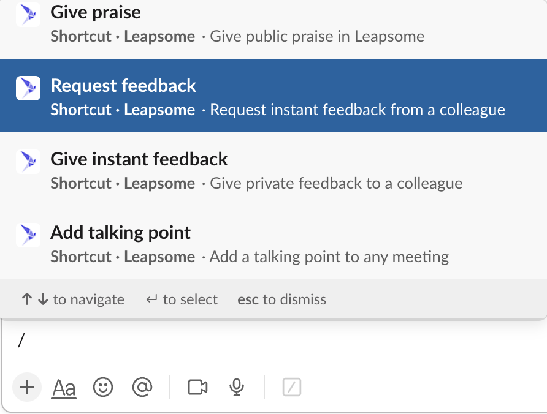
Task: Toggle the Aa text formatting toolbar
Action: (x=64, y=388)
